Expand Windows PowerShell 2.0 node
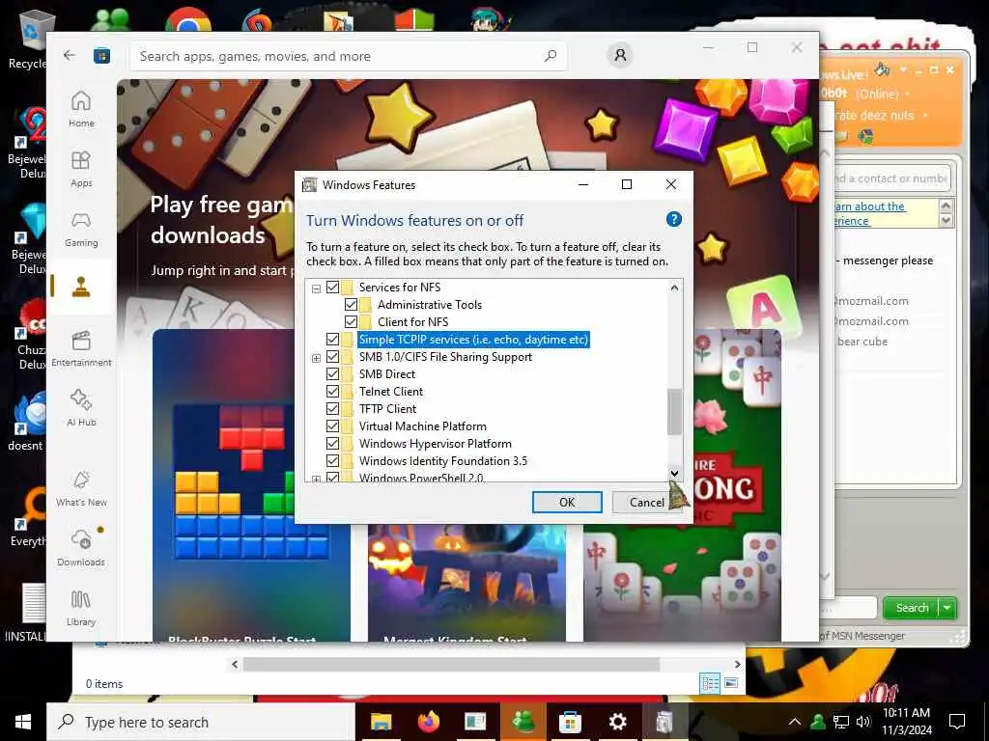 click(316, 480)
